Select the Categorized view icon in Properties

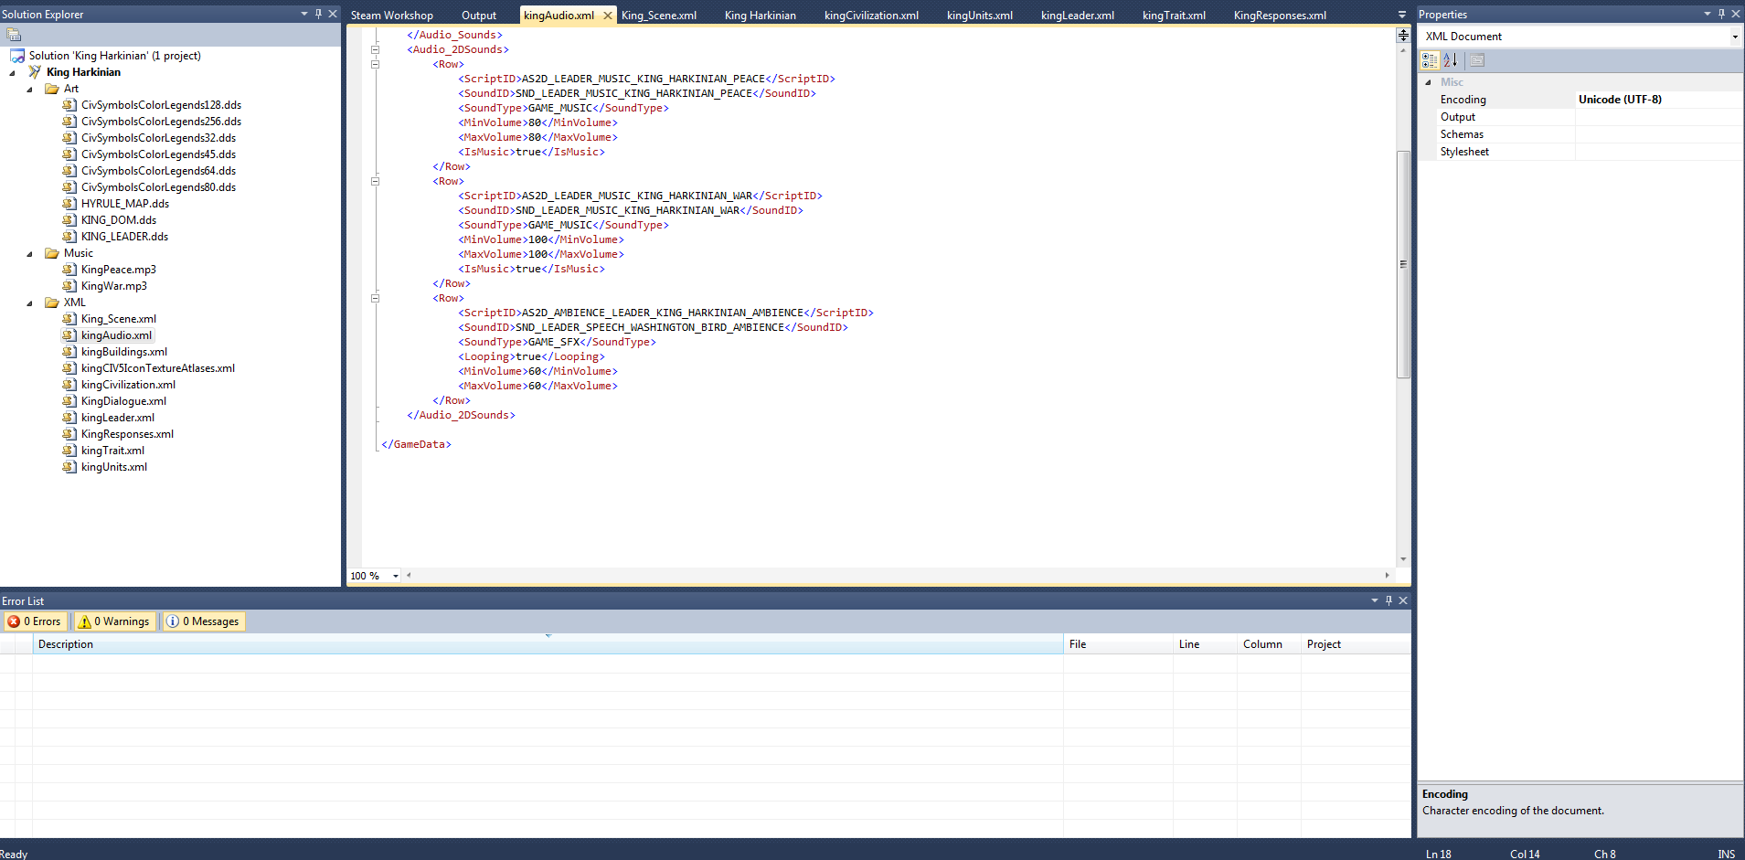[1430, 60]
